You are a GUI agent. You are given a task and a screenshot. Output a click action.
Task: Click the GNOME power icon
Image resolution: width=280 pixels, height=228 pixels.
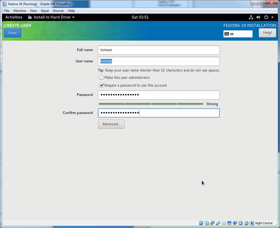click(x=266, y=17)
